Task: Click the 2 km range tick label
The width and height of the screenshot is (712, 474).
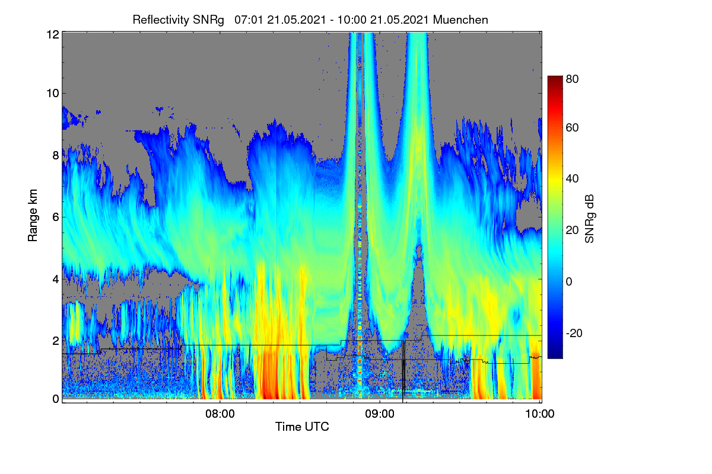Action: click(x=56, y=340)
